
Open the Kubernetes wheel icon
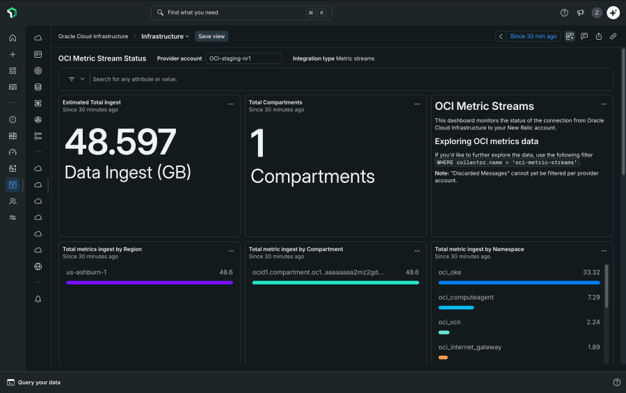pyautogui.click(x=38, y=120)
